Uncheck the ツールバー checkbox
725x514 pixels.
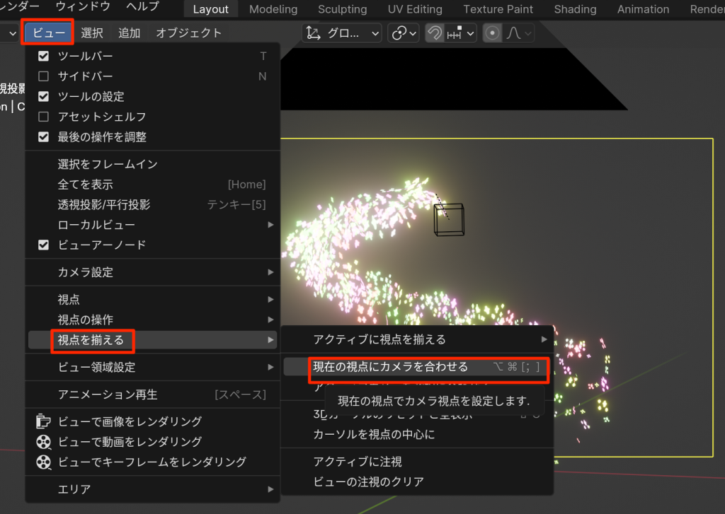pos(44,56)
